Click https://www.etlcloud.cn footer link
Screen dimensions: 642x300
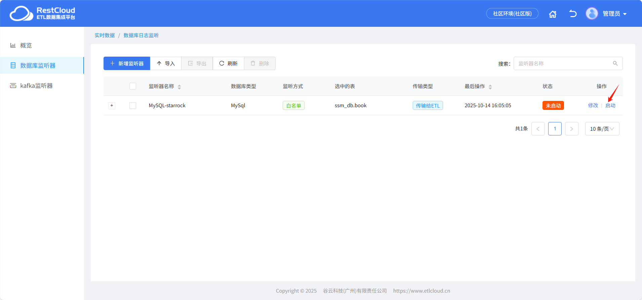pyautogui.click(x=422, y=291)
